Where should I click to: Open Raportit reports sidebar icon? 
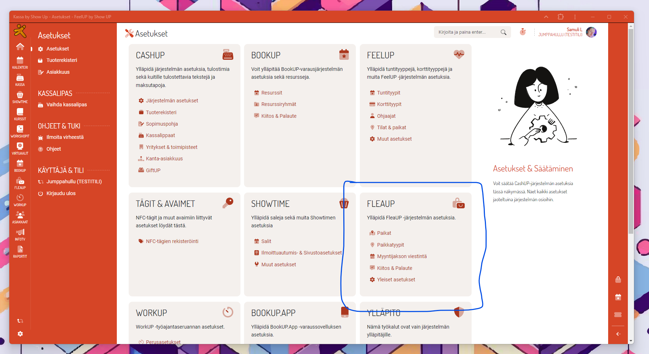point(20,251)
